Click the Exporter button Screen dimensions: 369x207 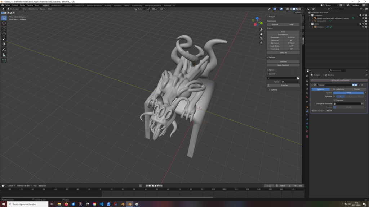[x=283, y=86]
